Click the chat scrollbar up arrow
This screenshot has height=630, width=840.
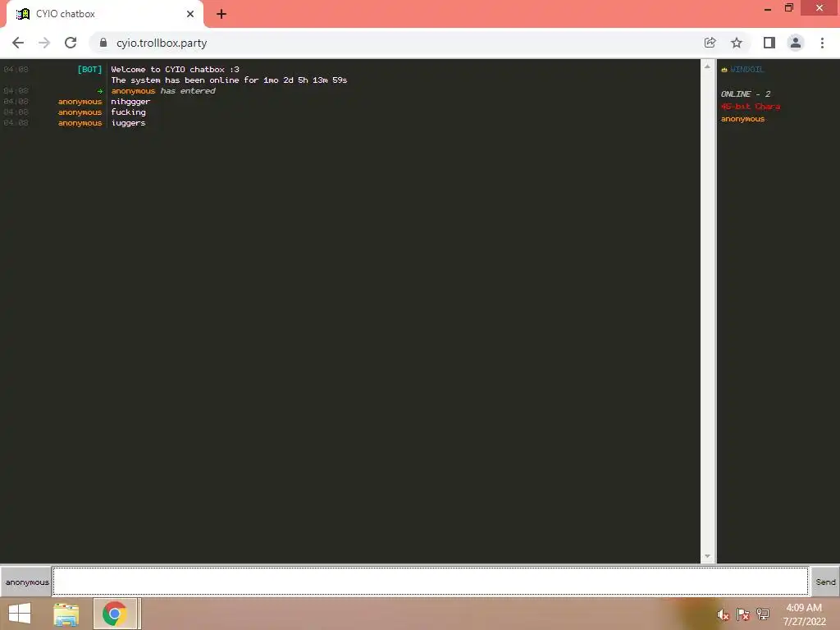pyautogui.click(x=707, y=66)
